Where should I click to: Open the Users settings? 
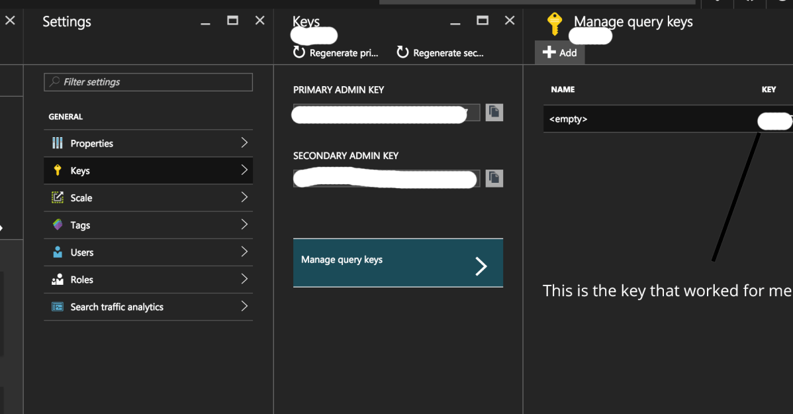[x=148, y=252]
